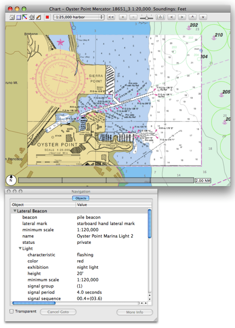Image resolution: width=235 pixels, height=328 pixels.
Task: Select the pencil annotation tool
Action: pos(38,17)
